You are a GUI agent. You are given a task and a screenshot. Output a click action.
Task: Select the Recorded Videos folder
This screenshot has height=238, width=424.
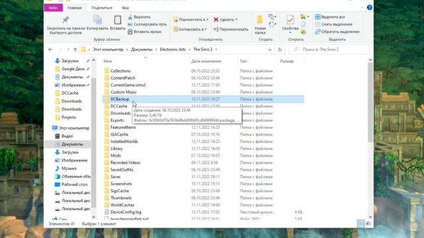coord(125,163)
